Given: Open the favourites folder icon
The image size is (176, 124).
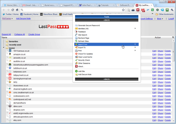Looking at the screenshot, I should (7, 41).
